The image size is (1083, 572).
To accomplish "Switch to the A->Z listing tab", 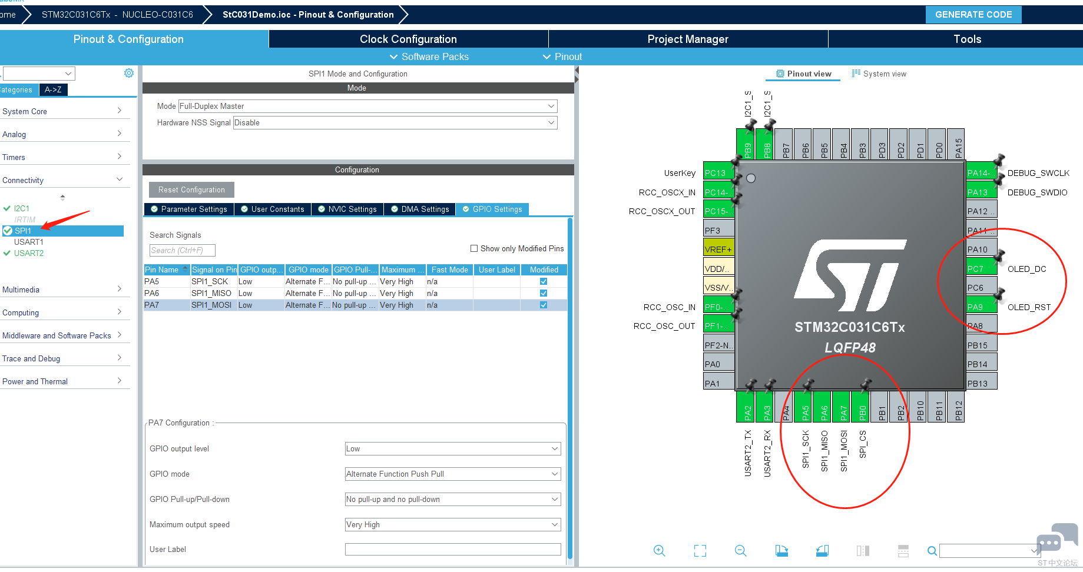I will [53, 89].
